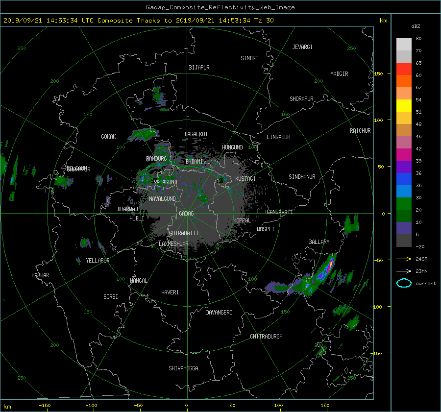Click the HUBLI city label
Image resolution: width=441 pixels, height=412 pixels.
[136, 218]
